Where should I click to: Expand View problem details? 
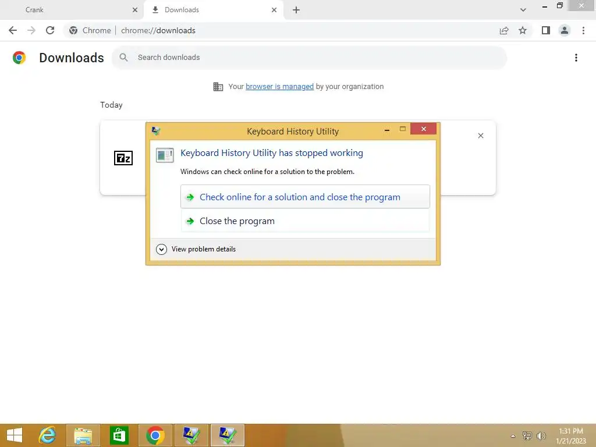(x=196, y=249)
